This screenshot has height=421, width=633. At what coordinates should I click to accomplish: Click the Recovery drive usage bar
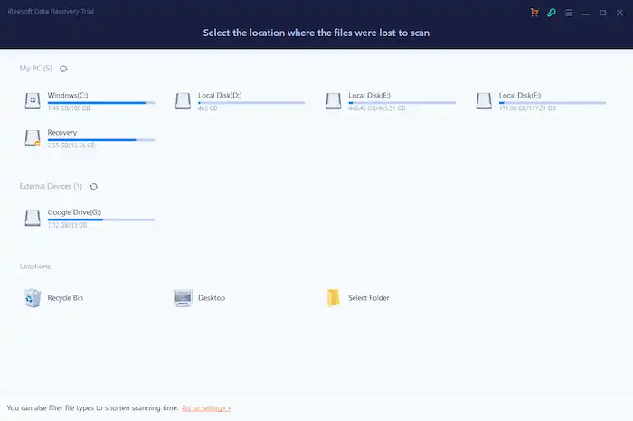click(100, 140)
